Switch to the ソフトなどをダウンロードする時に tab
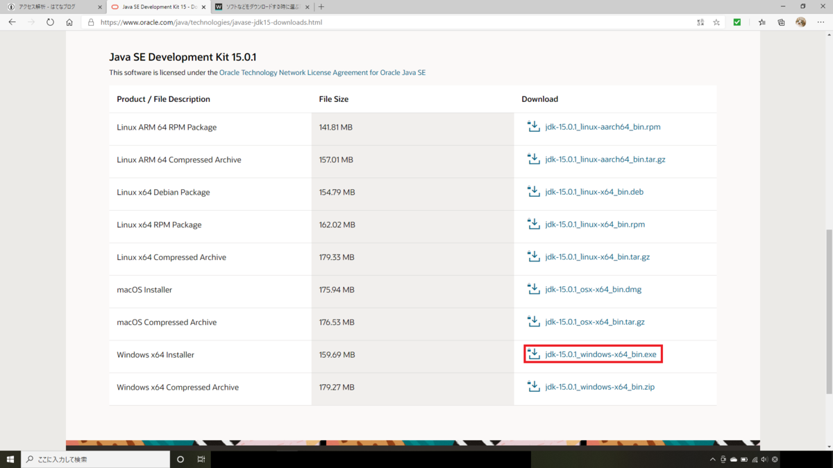This screenshot has height=468, width=833. (262, 7)
